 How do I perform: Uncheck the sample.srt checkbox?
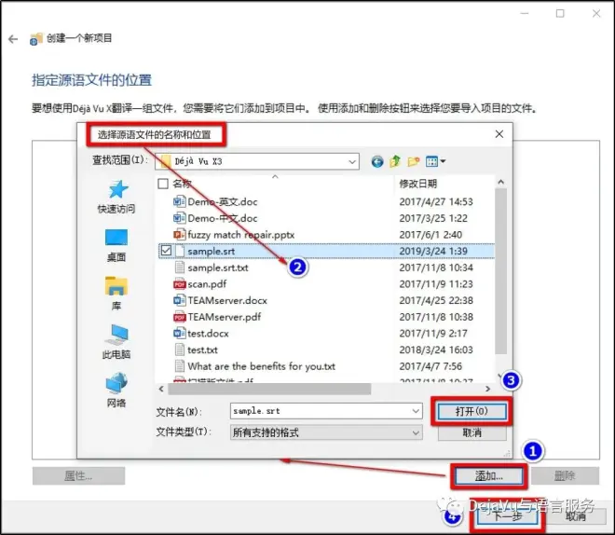point(166,251)
